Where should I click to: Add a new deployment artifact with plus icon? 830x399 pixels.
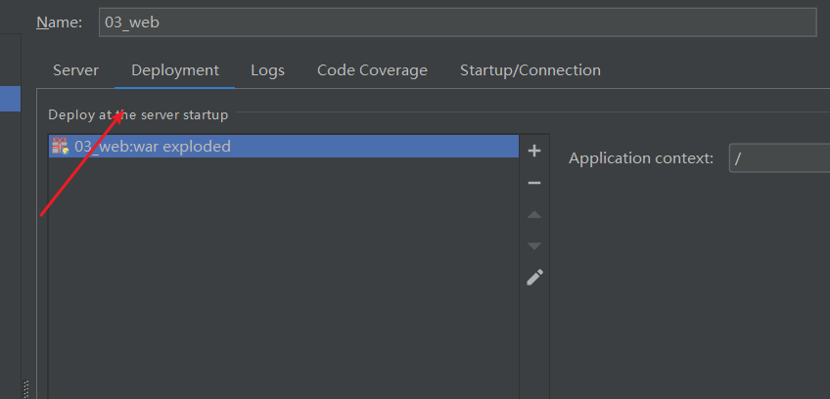point(534,151)
